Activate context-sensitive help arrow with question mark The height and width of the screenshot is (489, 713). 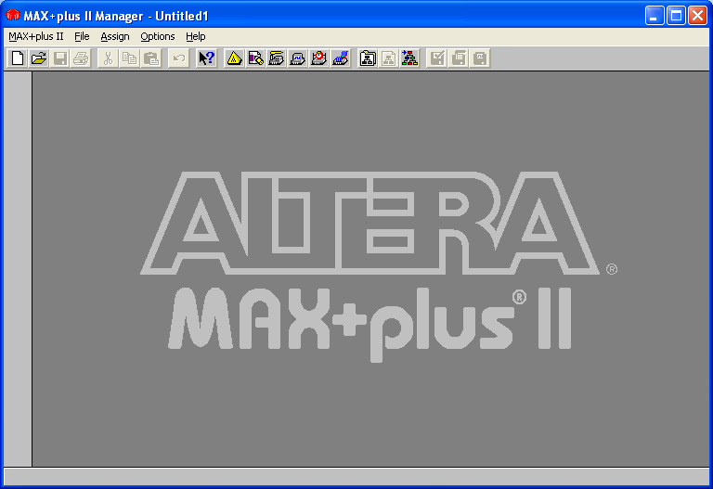pos(206,58)
